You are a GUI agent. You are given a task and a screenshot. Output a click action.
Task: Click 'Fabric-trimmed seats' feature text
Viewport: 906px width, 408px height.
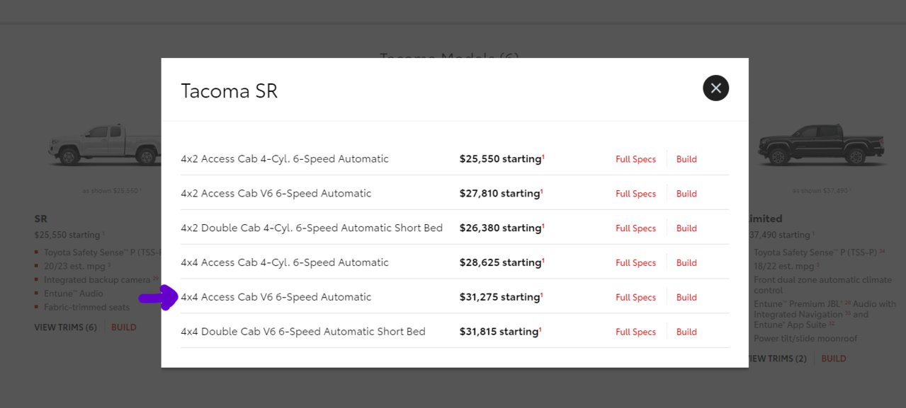86,308
